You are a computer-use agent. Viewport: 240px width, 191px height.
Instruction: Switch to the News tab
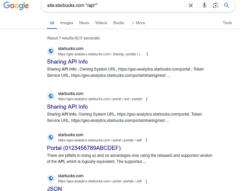pyautogui.click(x=84, y=23)
